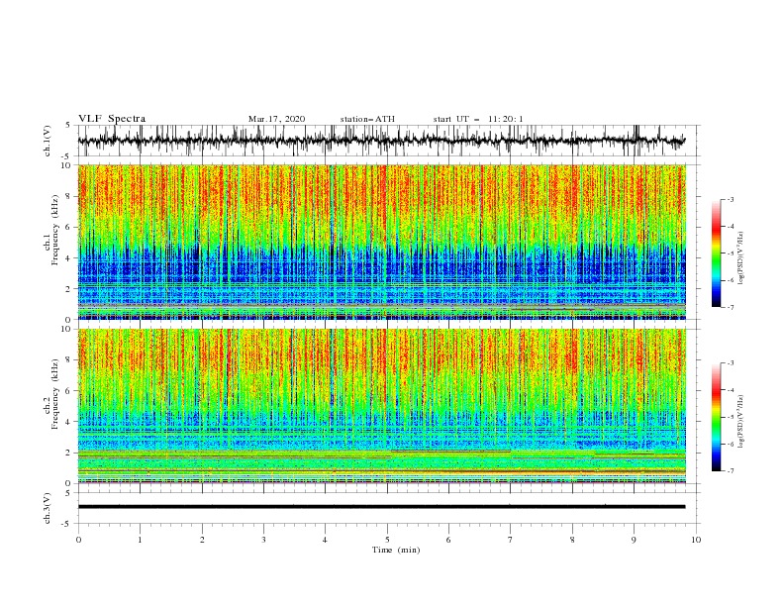Click the ch.1 PSD color scale bar

pos(716,252)
